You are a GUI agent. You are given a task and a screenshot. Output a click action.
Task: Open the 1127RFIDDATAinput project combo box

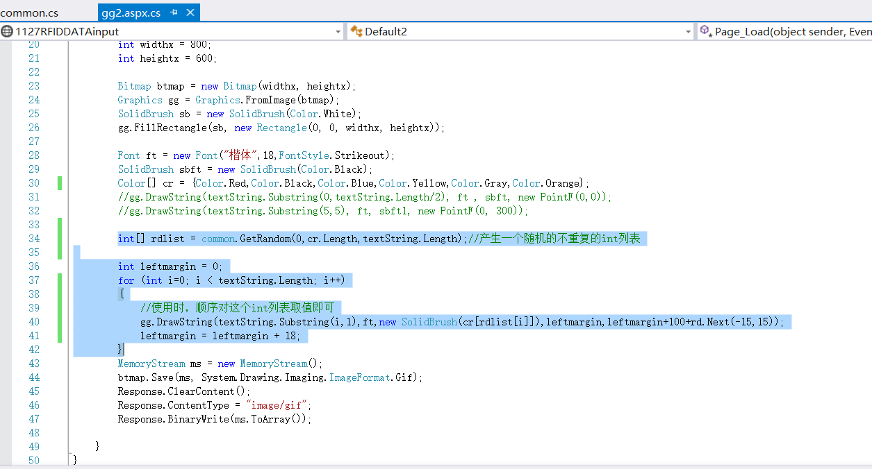pos(172,31)
